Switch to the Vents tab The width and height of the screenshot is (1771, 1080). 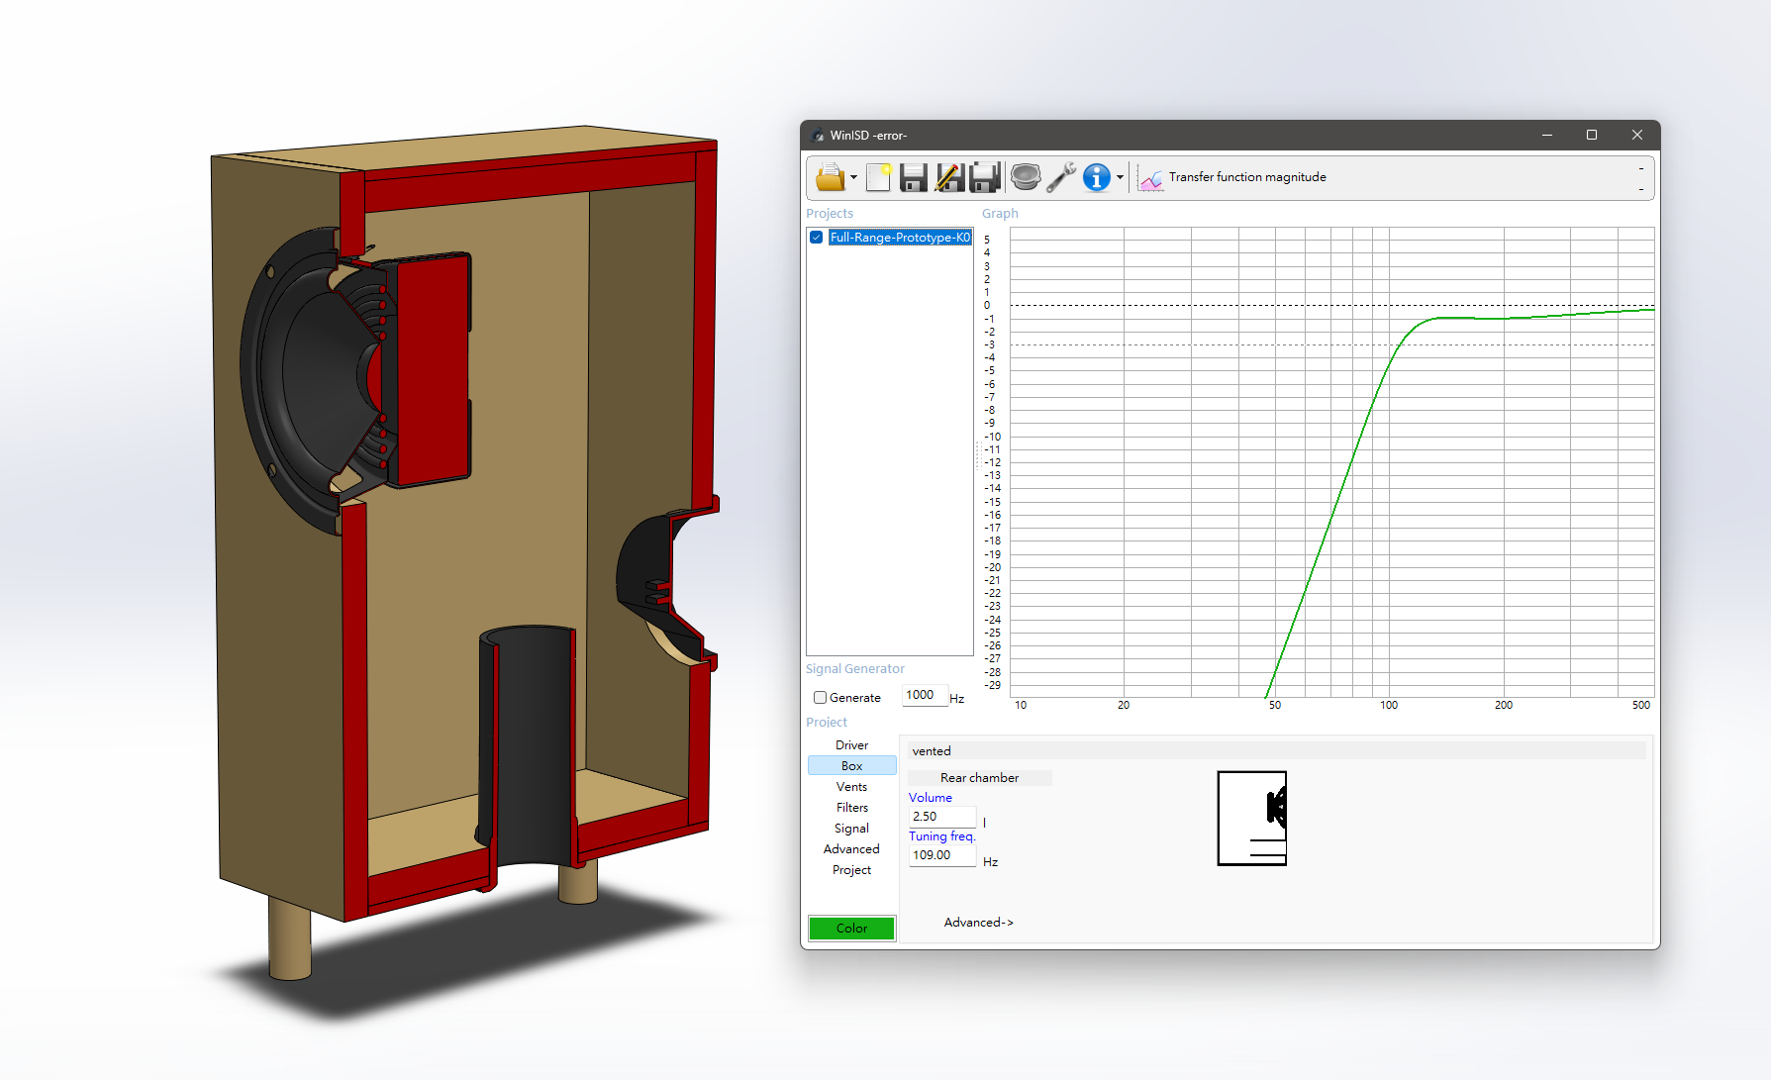851,787
